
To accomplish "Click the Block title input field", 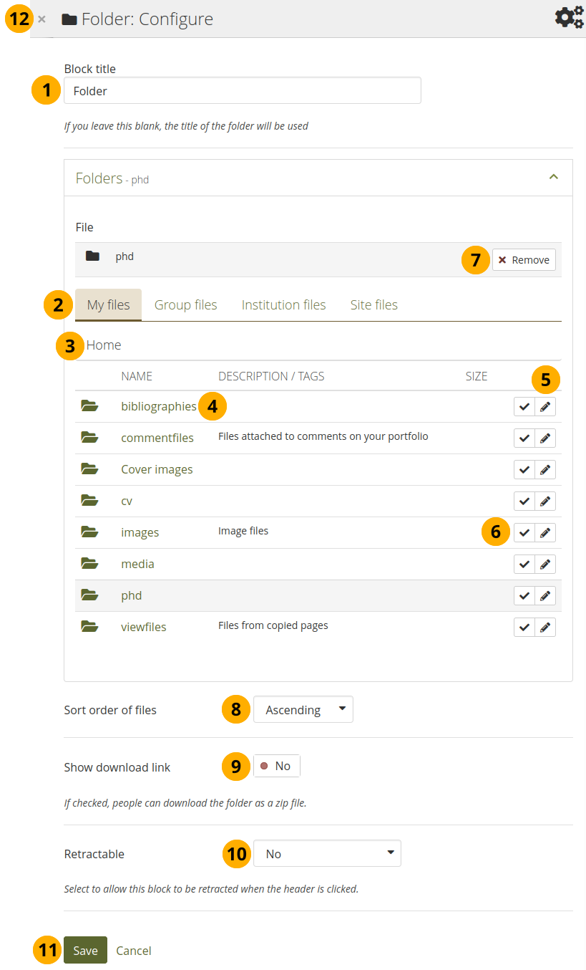I will (x=243, y=91).
